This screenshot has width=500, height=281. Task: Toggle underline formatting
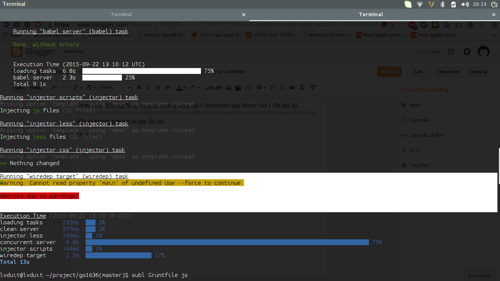158,87
